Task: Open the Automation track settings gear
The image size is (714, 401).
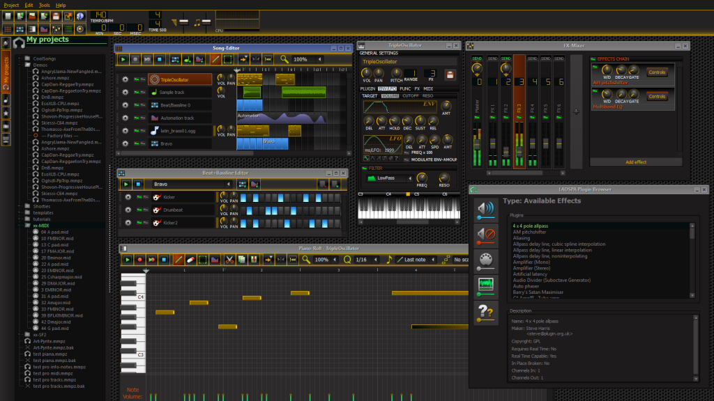Action: pos(126,118)
